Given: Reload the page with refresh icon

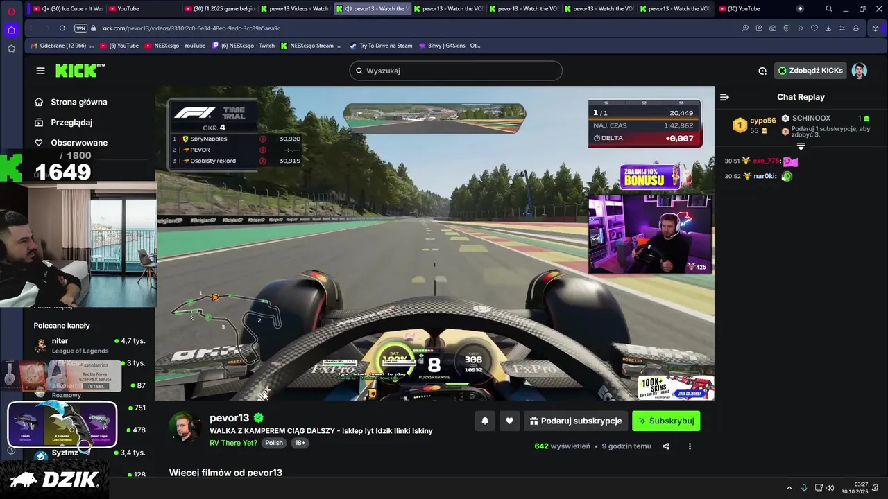Looking at the screenshot, I should 62,28.
